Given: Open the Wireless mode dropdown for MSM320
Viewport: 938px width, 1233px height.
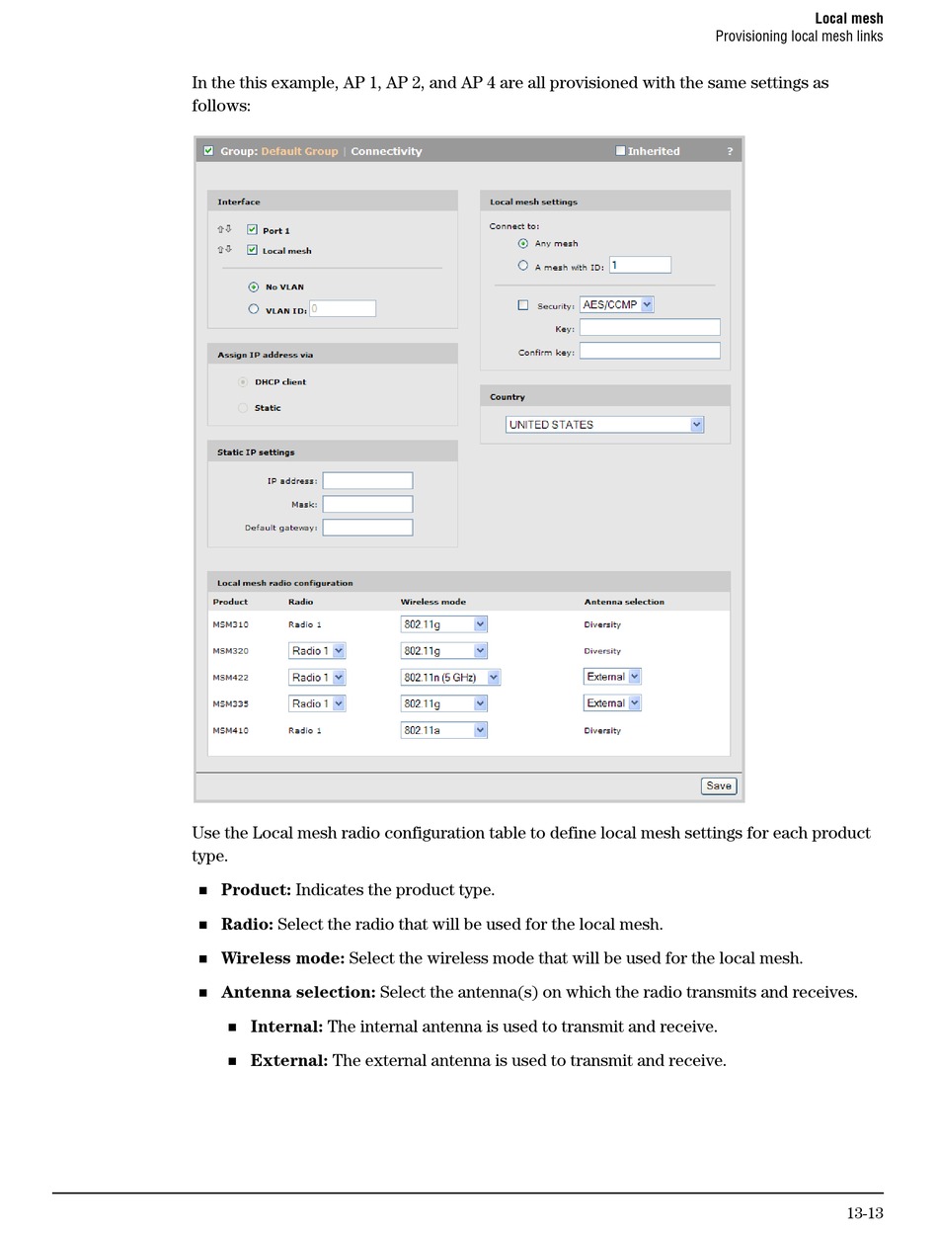Looking at the screenshot, I should point(444,651).
